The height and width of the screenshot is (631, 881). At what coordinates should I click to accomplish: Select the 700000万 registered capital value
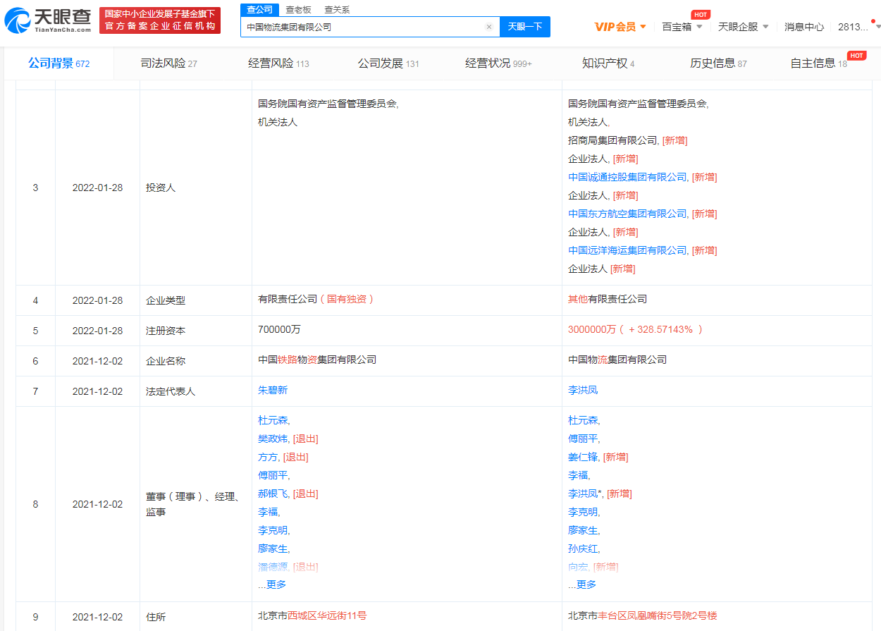(279, 329)
